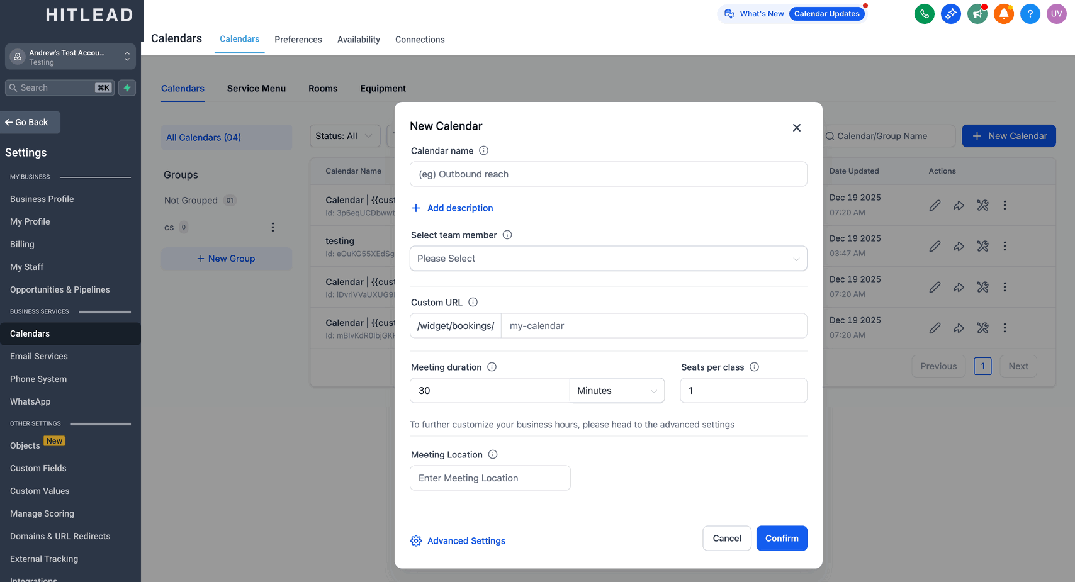
Task: Open the three-dot menu in the 03:47 AM row
Action: [1005, 246]
